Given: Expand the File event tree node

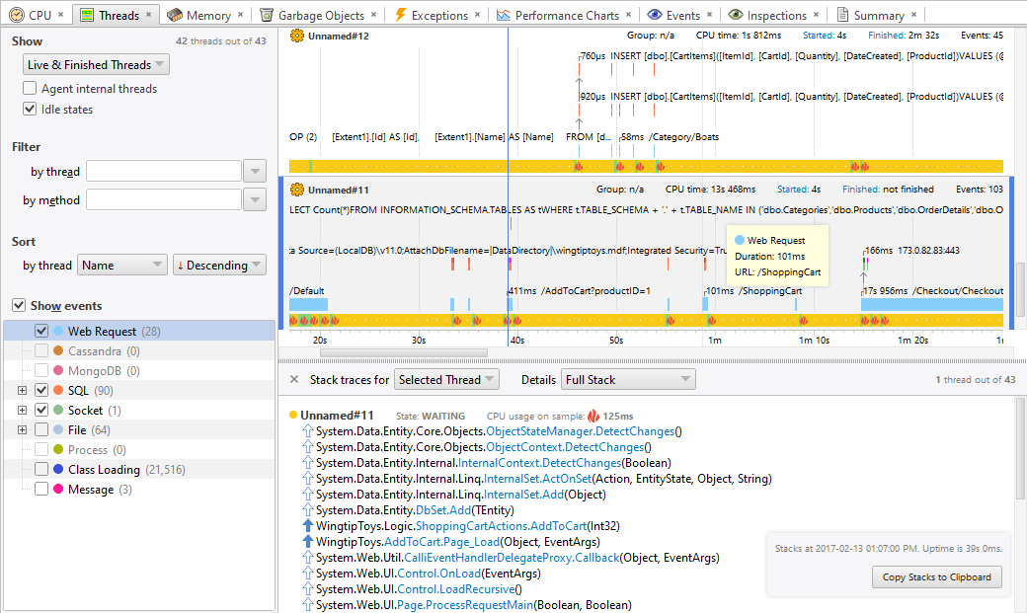Looking at the screenshot, I should coord(23,429).
